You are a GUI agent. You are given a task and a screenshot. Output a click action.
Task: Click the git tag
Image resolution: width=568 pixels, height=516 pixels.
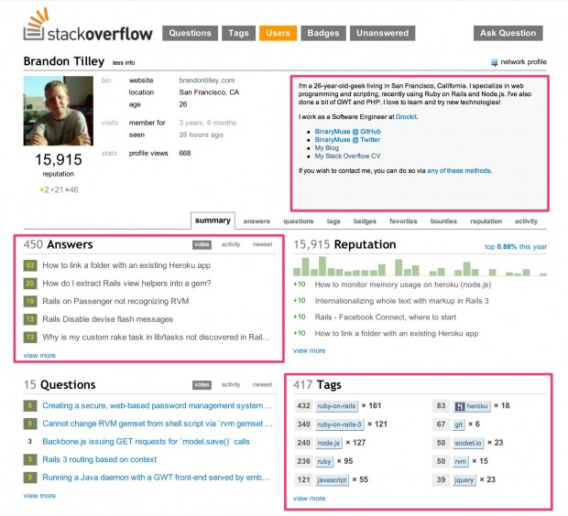point(459,425)
